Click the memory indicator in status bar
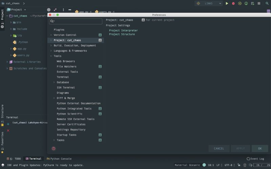This screenshot has height=169, width=271. tap(262, 165)
